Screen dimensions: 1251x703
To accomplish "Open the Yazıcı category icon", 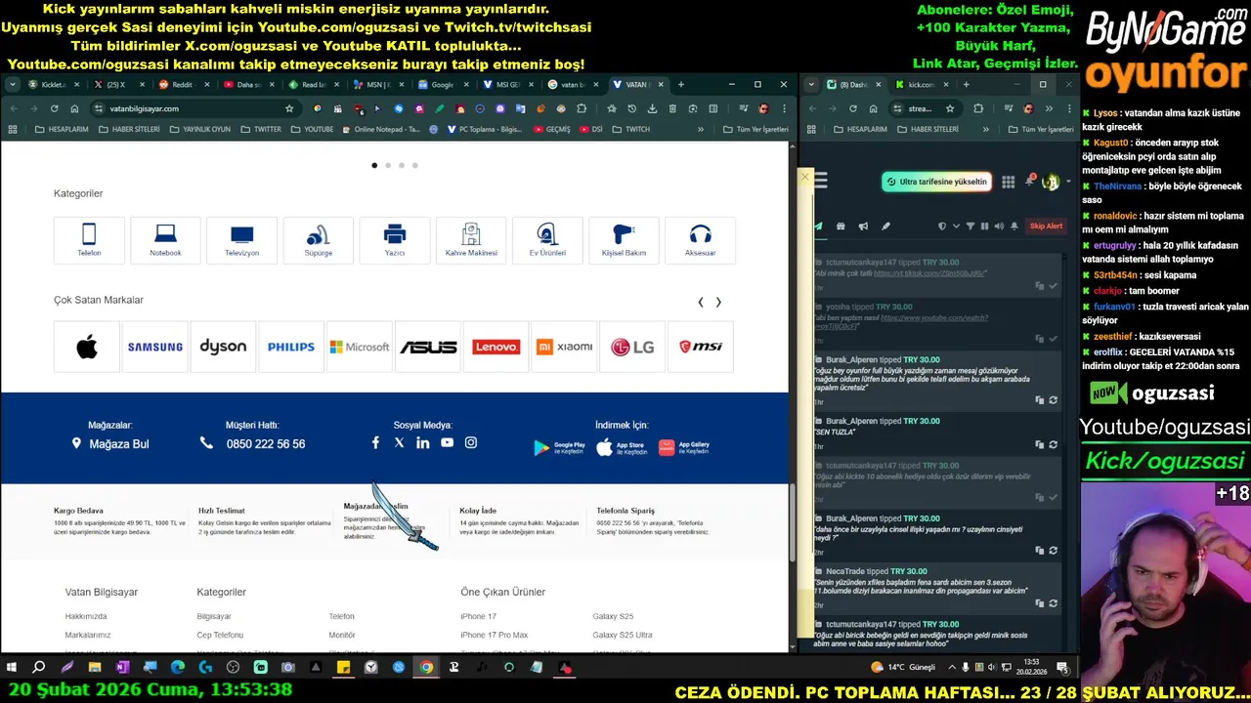I will pos(395,239).
